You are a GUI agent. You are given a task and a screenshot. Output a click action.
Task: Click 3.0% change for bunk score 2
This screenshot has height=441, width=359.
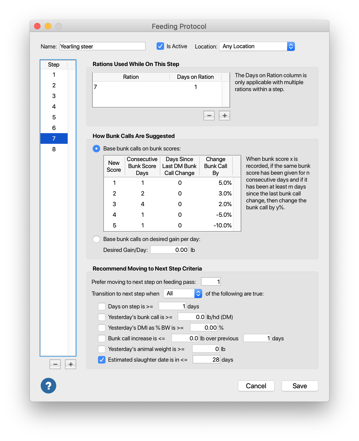(x=225, y=193)
